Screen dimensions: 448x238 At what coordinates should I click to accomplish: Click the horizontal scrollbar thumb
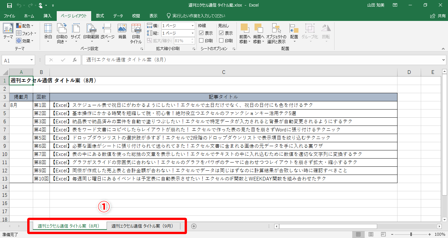pyautogui.click(x=328, y=226)
